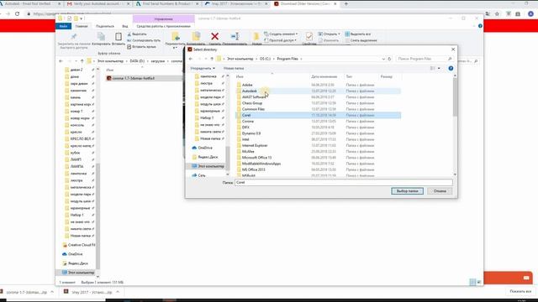The image size is (538, 302).
Task: Click 'Скопировать путь' in the ribbon
Action: [x=144, y=40]
